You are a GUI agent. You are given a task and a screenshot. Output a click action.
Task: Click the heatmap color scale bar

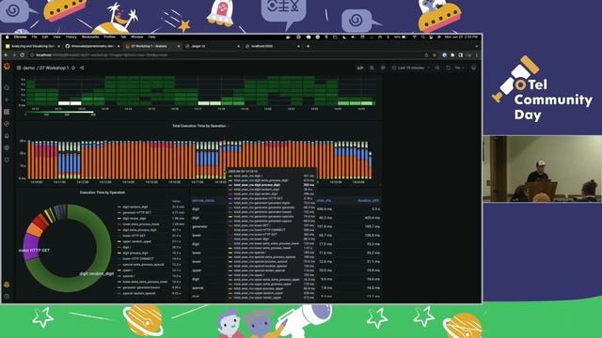point(59,113)
